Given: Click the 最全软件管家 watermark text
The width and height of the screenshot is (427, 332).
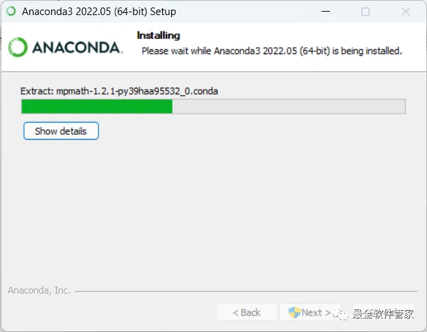Looking at the screenshot, I should 383,314.
